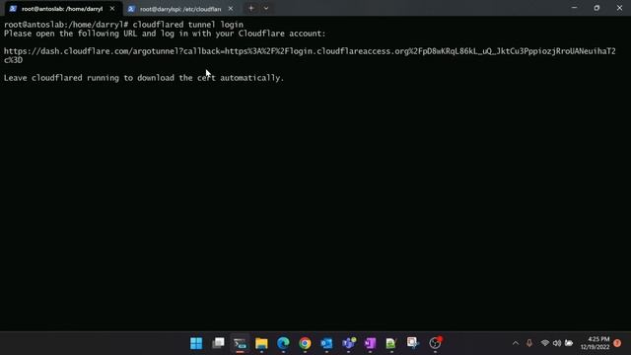631x355 pixels.
Task: Open Task View from the taskbar
Action: click(x=218, y=343)
